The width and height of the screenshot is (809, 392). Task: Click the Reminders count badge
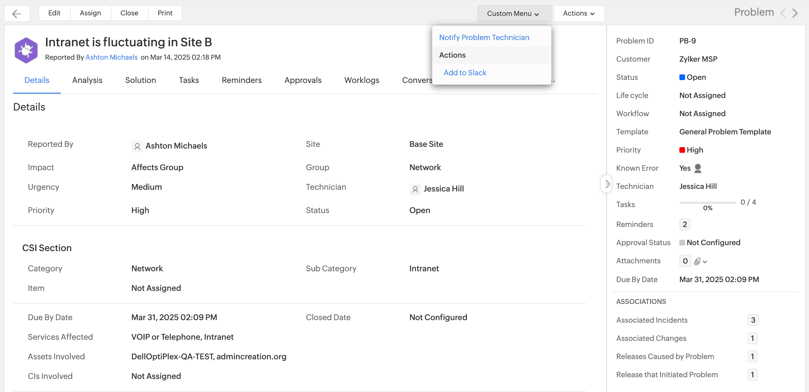tap(684, 224)
